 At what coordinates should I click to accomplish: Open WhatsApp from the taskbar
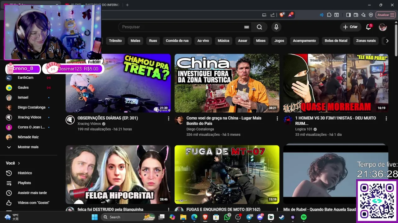[227, 217]
